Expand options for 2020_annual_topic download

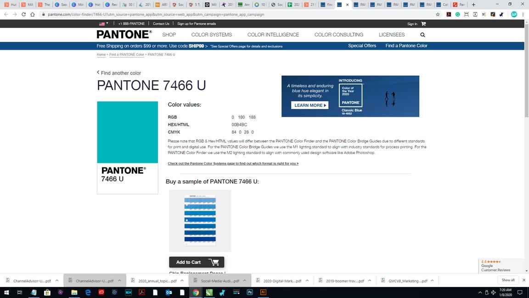click(x=182, y=281)
